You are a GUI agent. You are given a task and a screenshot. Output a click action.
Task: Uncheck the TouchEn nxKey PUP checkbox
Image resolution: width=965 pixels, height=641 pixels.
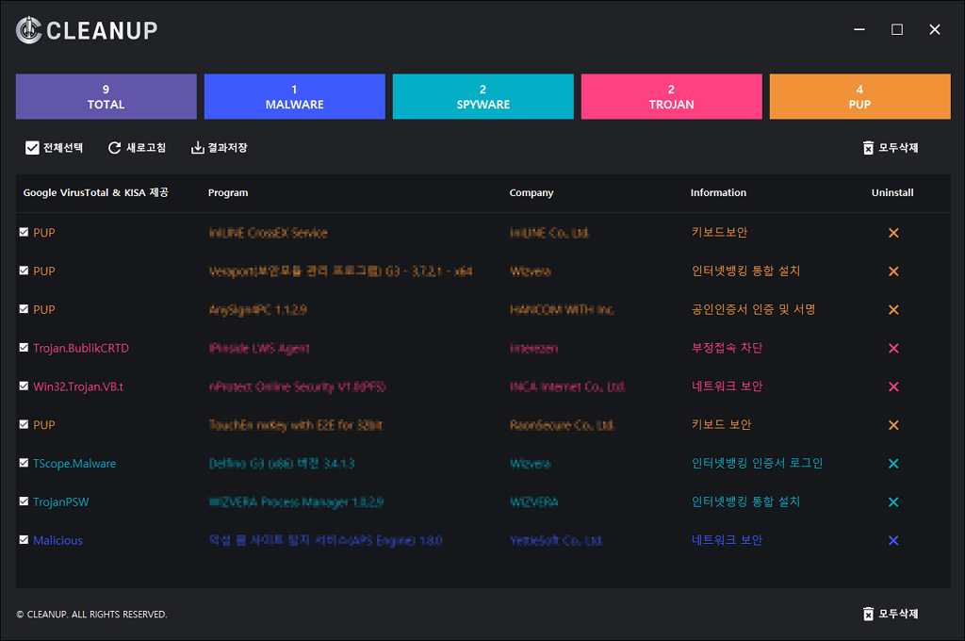tap(24, 424)
